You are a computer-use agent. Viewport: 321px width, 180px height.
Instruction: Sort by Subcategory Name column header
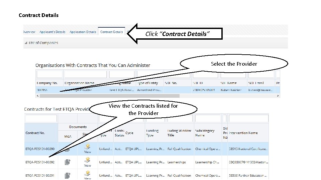click(205, 133)
